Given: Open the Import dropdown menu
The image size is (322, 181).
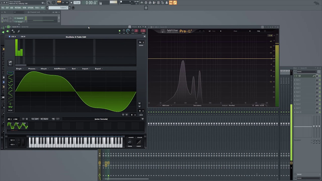Looking at the screenshot, I should pyautogui.click(x=86, y=69).
